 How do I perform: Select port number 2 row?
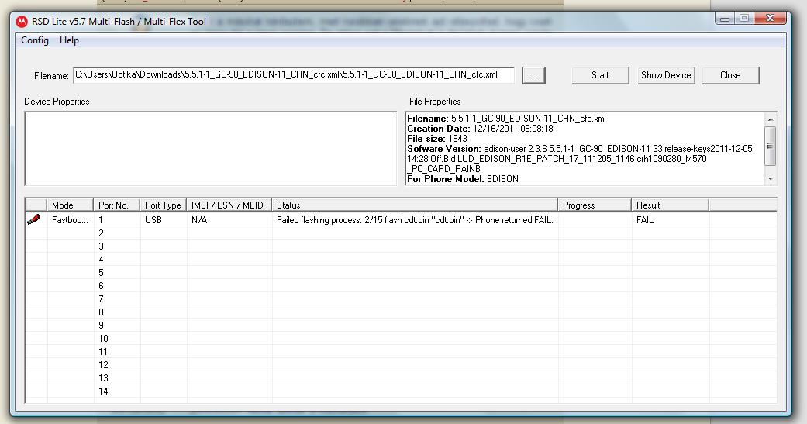(x=401, y=233)
